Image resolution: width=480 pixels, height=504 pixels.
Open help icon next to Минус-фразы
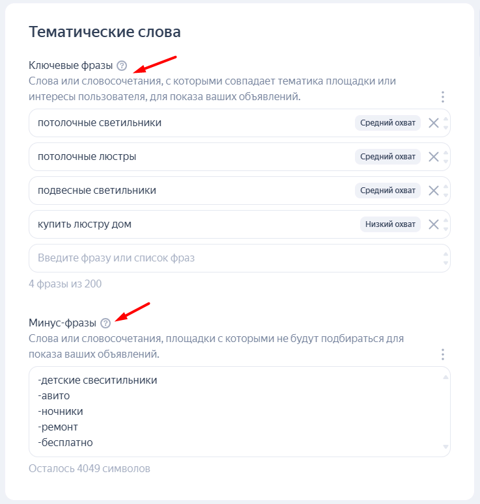(106, 323)
